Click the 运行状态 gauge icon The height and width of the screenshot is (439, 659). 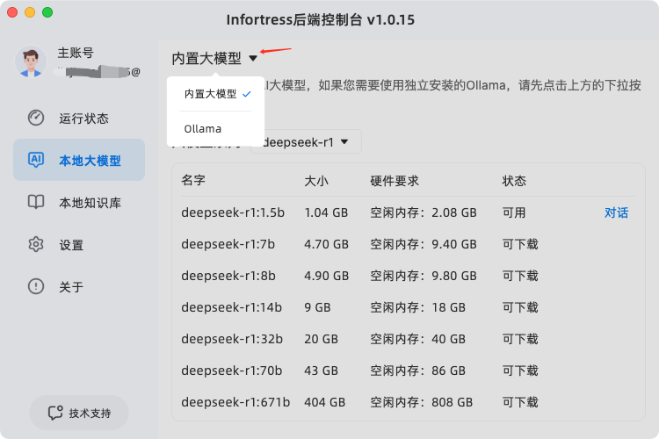tap(36, 118)
